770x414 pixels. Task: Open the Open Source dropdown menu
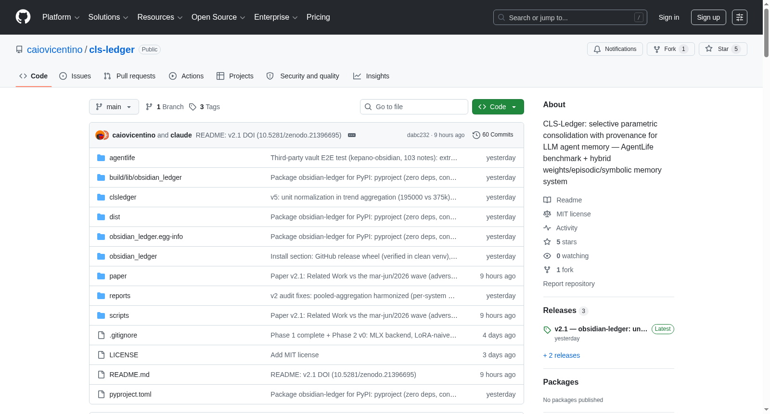click(x=218, y=17)
